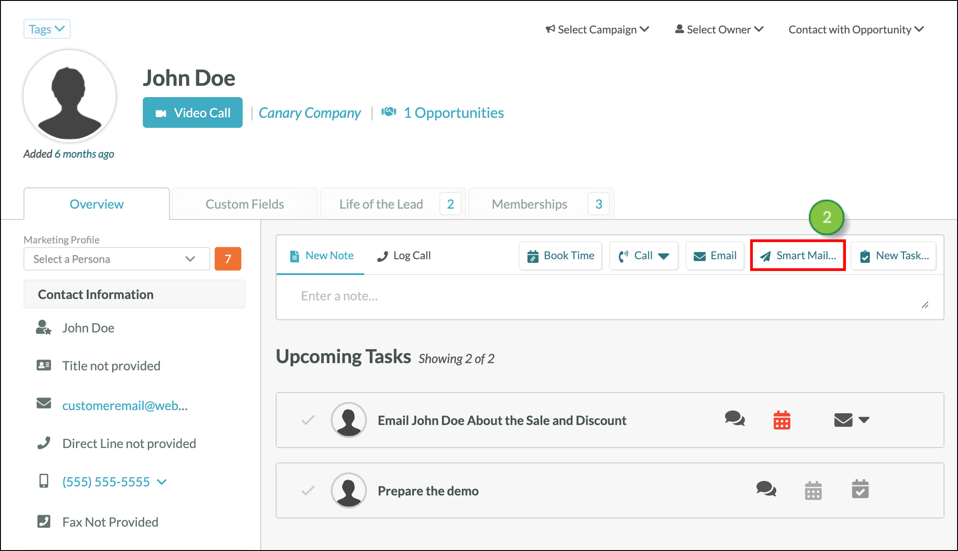Screen dimensions: 958x551
Task: Click the Video Call button
Action: (192, 112)
